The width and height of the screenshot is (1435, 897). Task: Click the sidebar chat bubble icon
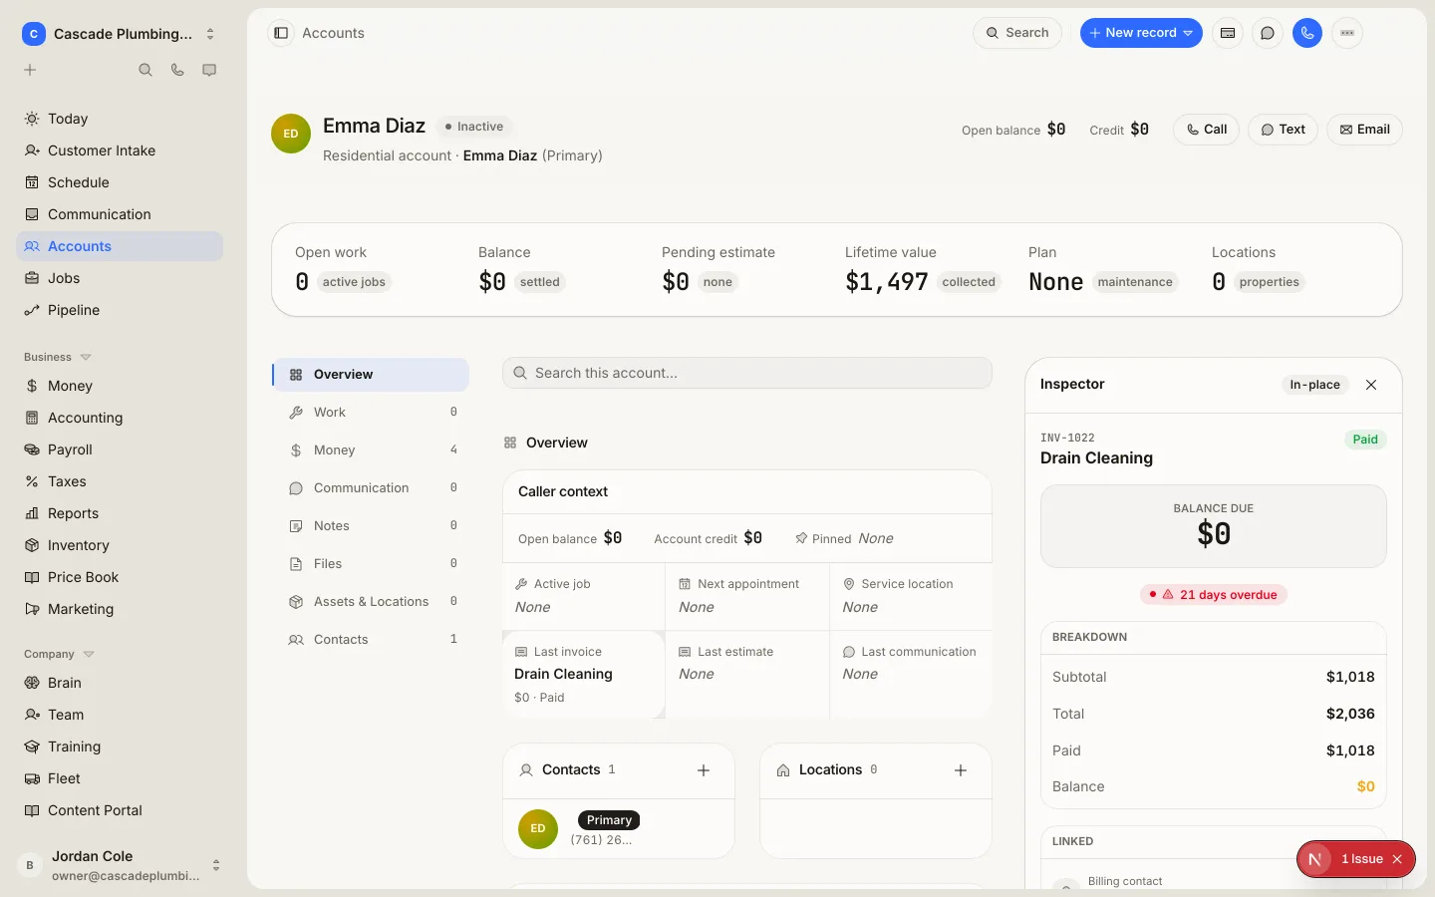click(209, 70)
